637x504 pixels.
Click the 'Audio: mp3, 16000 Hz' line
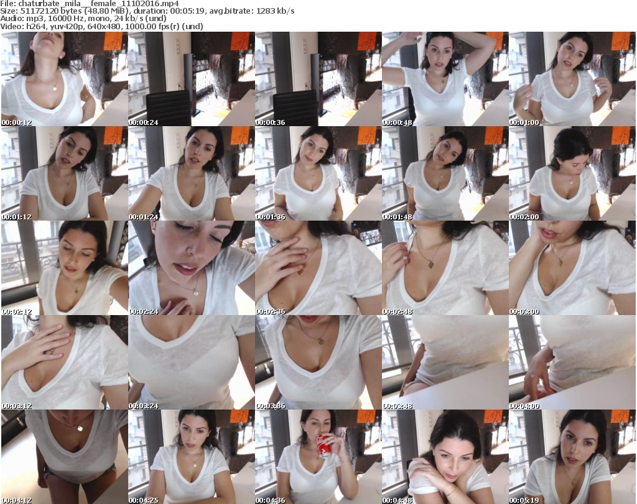(83, 19)
